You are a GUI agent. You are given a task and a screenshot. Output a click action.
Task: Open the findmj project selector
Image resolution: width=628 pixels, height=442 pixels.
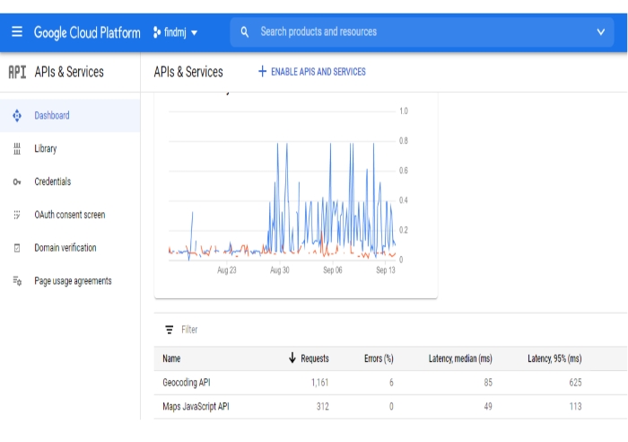176,32
